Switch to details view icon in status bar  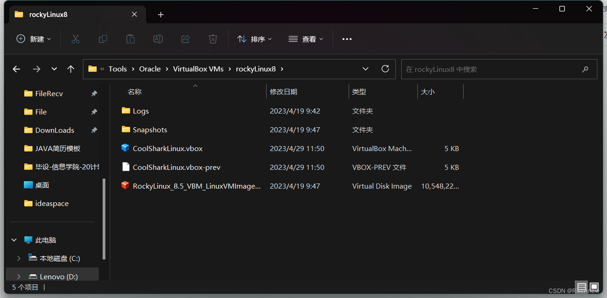pos(581,287)
